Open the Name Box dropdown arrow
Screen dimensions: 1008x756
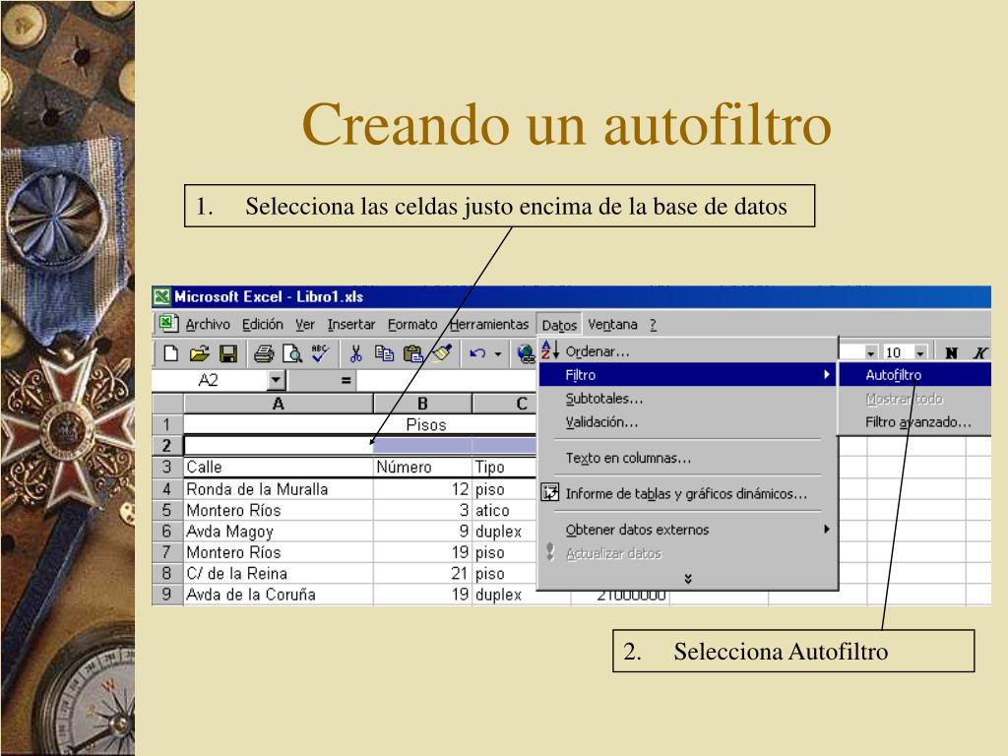coord(276,380)
